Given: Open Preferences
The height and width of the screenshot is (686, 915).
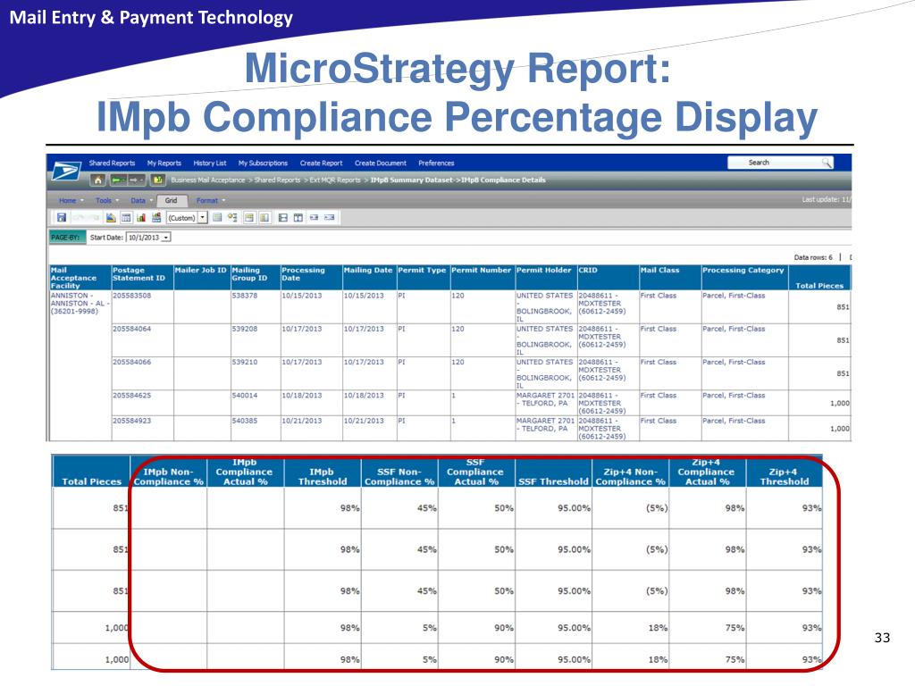Looking at the screenshot, I should tap(436, 163).
